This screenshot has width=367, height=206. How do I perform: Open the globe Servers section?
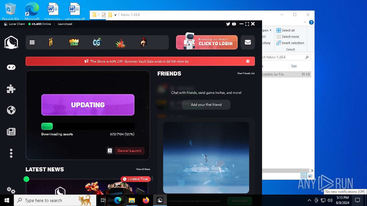point(11,110)
